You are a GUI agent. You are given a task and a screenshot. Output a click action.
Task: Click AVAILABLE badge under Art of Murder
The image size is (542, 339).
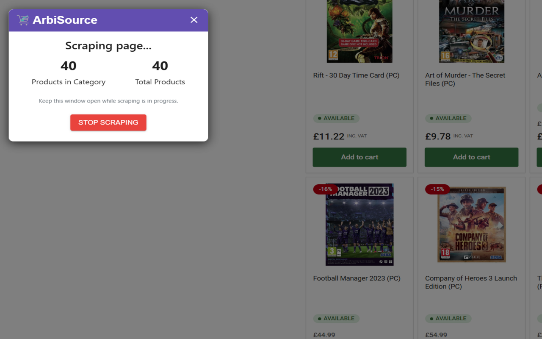pos(448,119)
